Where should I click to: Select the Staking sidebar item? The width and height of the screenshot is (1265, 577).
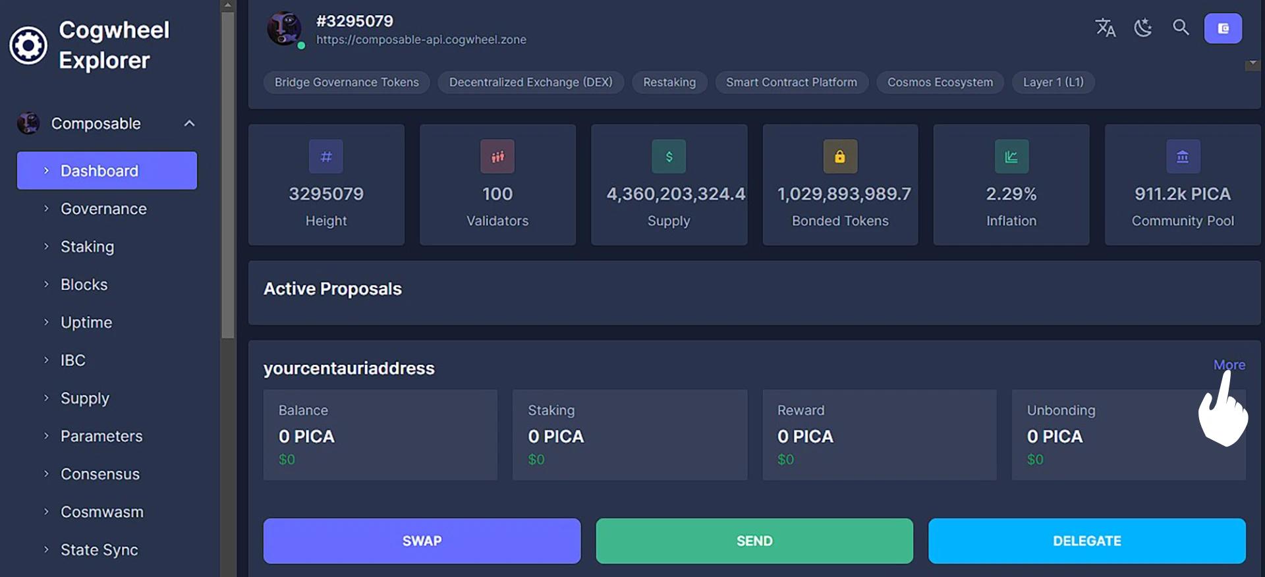pyautogui.click(x=87, y=247)
